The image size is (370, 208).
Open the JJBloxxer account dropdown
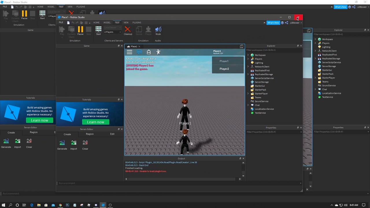[296, 23]
